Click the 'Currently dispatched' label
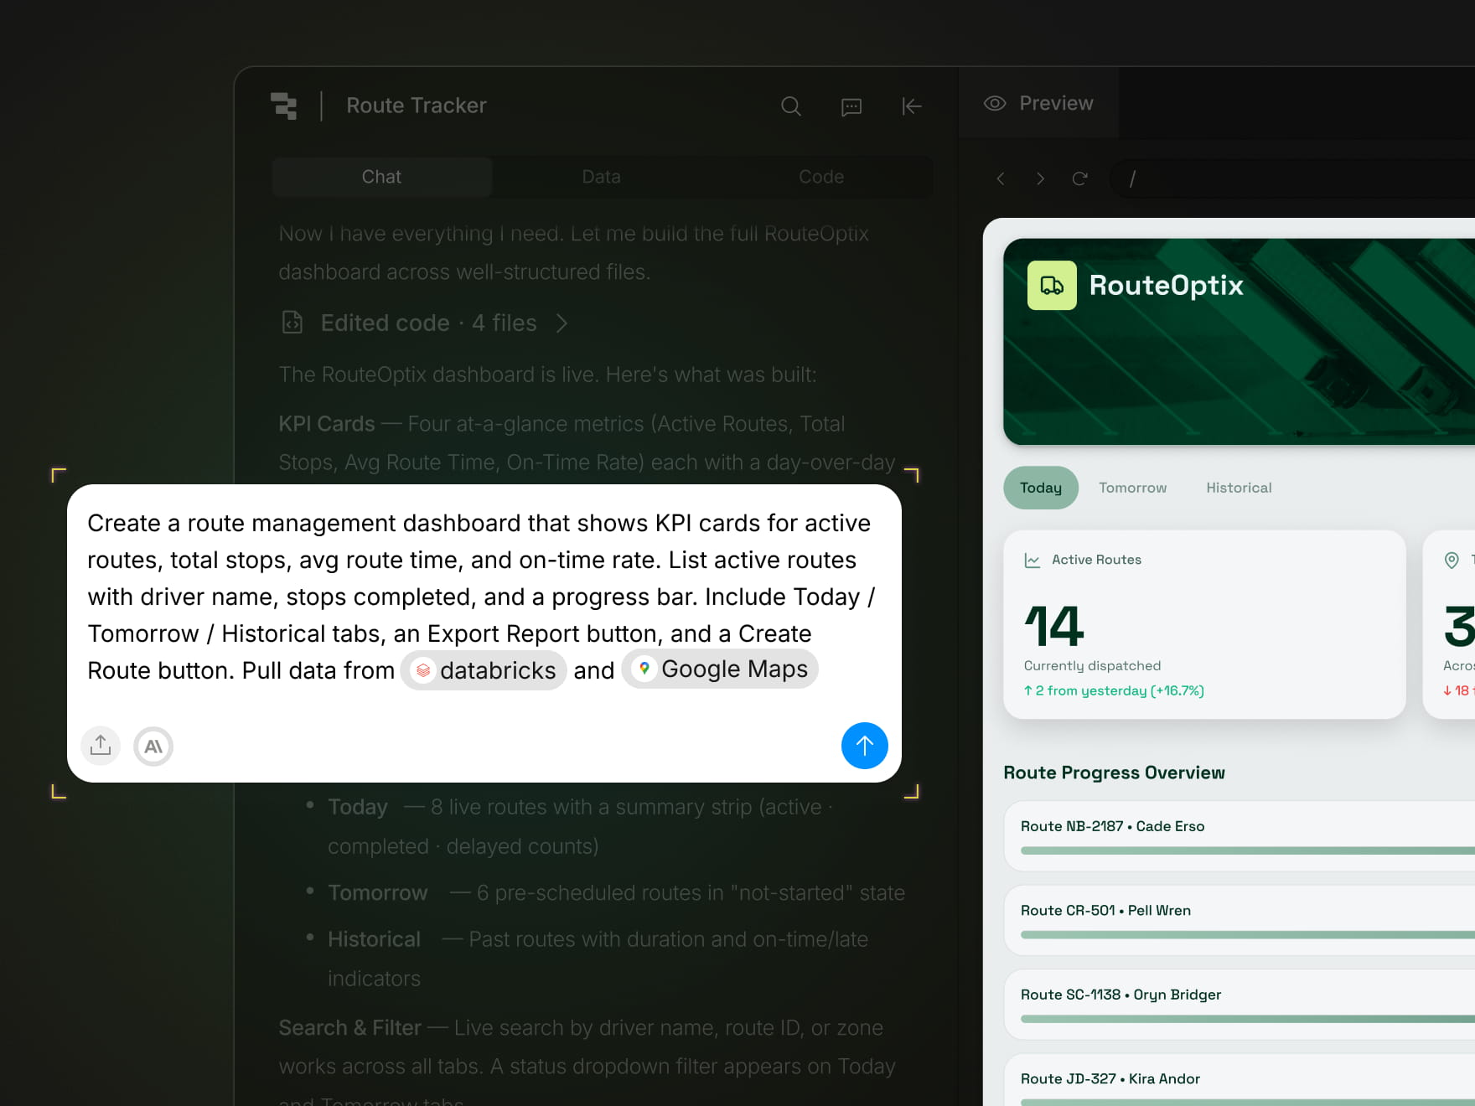This screenshot has width=1475, height=1106. 1092,665
